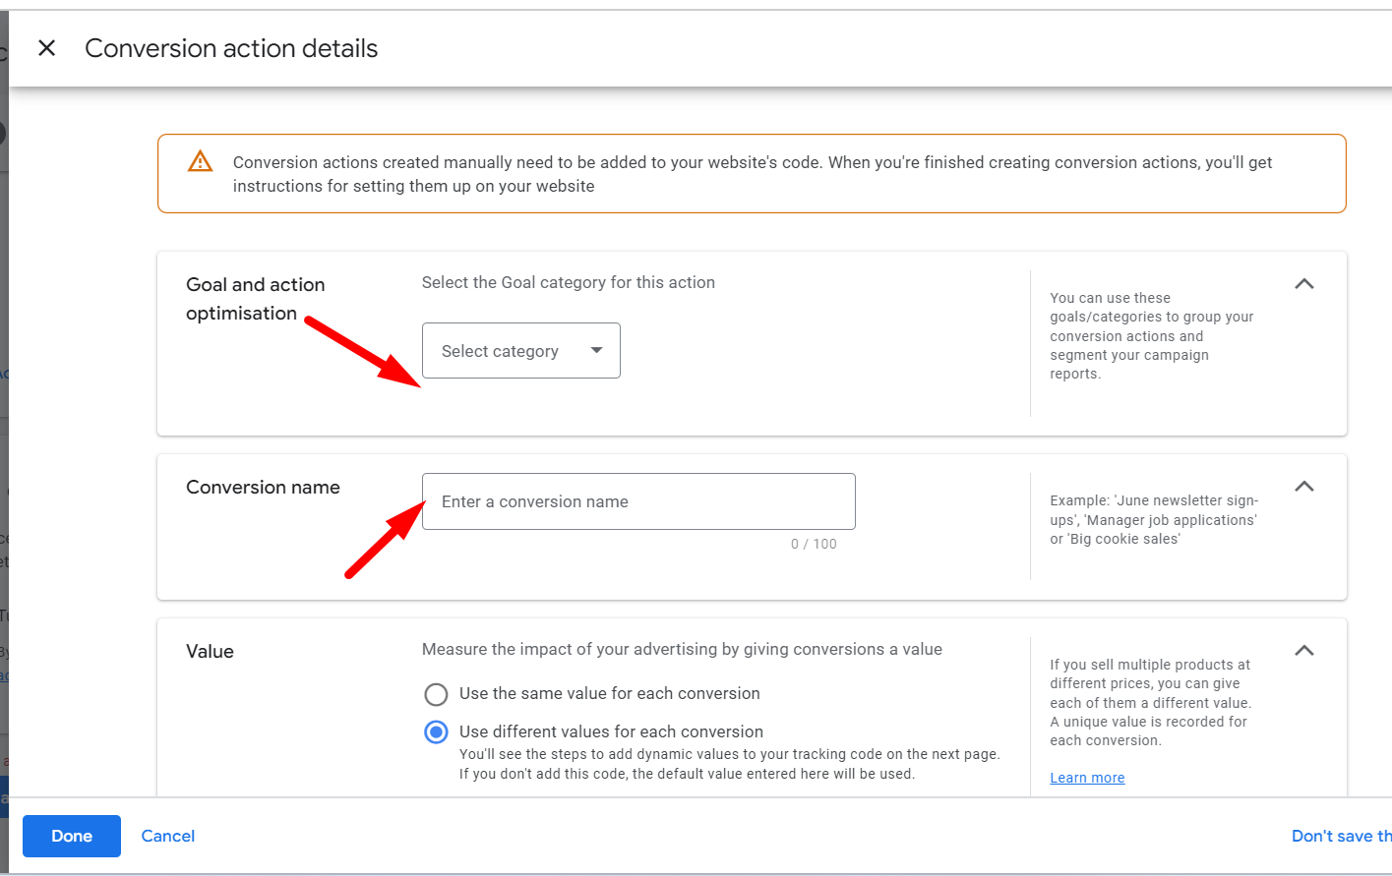Viewport: 1392px width, 876px height.
Task: Collapse the Conversion name section
Action: click(x=1304, y=487)
